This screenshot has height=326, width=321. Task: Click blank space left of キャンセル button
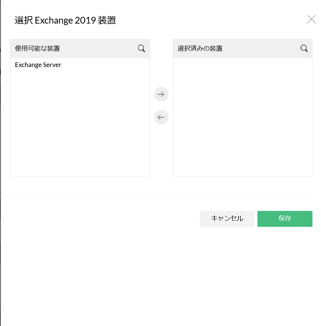107,219
